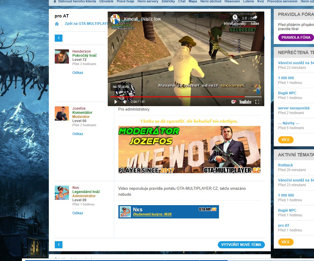314x261 pixels.
Task: Click Odkaz under Henderson's post
Action: tap(78, 73)
